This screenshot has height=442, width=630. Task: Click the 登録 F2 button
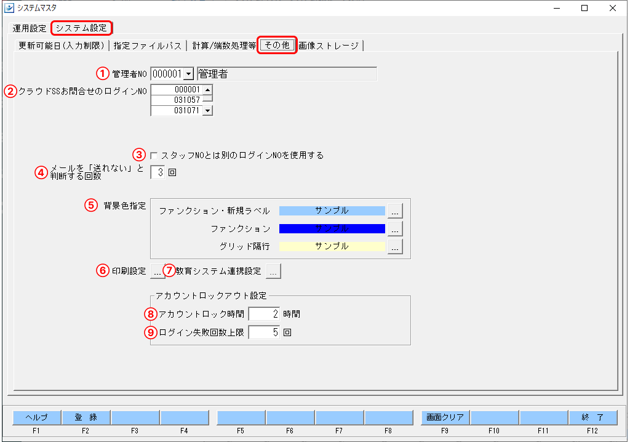(x=86, y=417)
